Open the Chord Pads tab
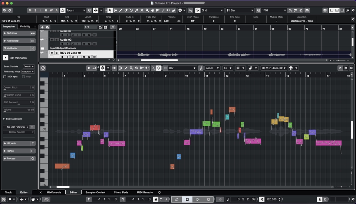Screen dimensions: 356x204 tap(121, 193)
